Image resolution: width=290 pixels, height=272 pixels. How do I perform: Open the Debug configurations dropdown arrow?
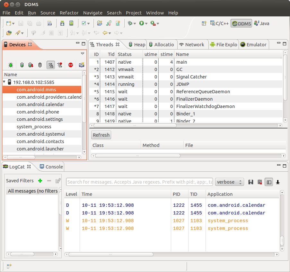[x=135, y=23]
